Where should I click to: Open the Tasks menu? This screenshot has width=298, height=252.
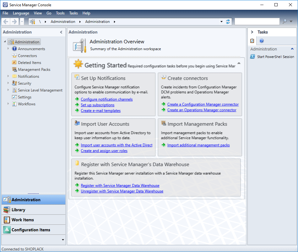[x=73, y=13]
